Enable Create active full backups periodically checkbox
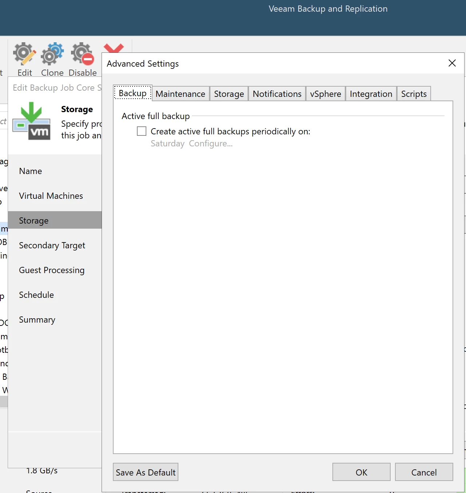The image size is (466, 493). pyautogui.click(x=142, y=131)
